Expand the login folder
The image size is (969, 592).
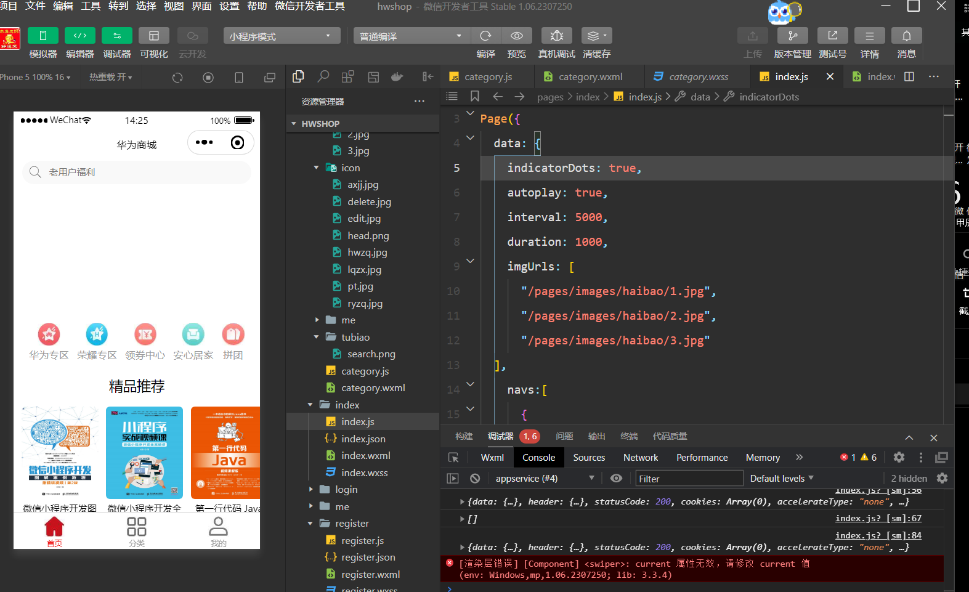click(310, 490)
